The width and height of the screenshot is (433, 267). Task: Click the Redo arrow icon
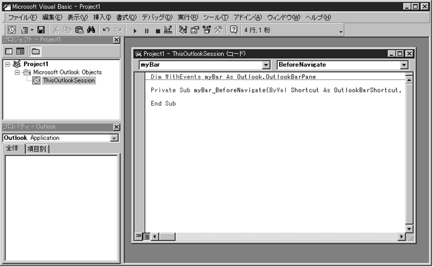(118, 30)
